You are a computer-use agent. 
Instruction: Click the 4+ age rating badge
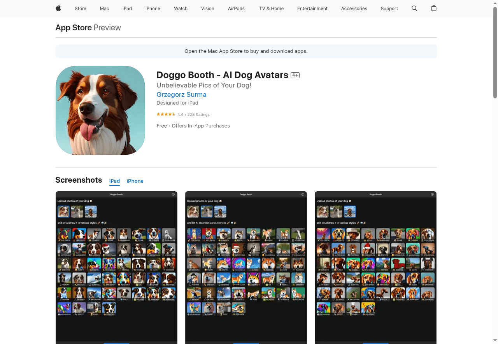pos(295,75)
